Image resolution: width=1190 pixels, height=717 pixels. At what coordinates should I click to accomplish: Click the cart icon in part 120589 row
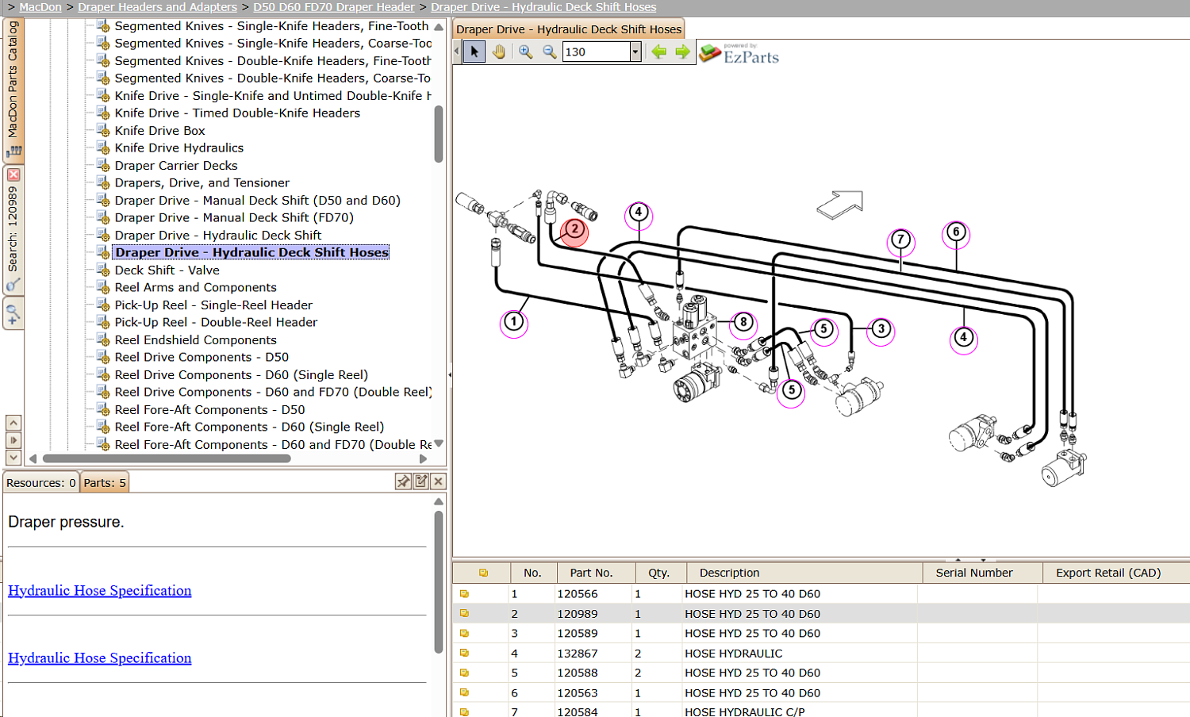tap(464, 634)
